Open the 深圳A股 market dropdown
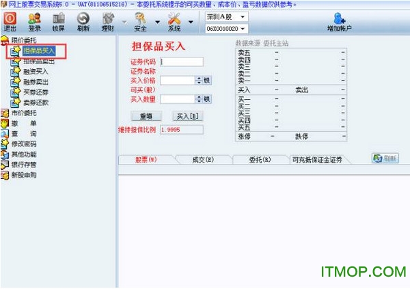The image size is (410, 289). pyautogui.click(x=227, y=17)
